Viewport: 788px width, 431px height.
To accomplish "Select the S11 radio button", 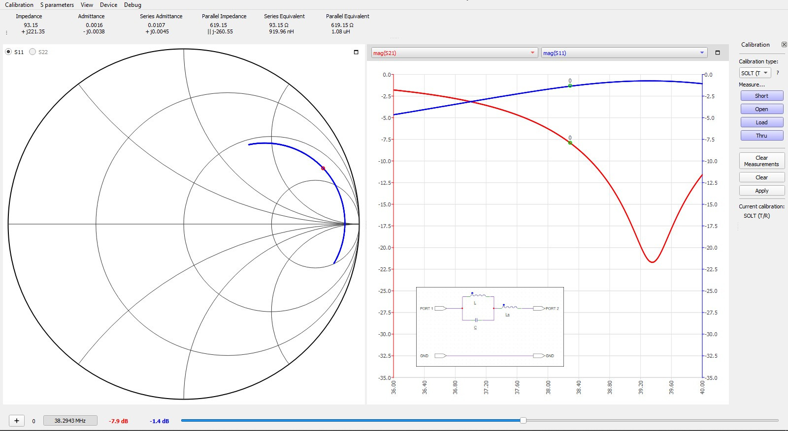I will point(8,52).
